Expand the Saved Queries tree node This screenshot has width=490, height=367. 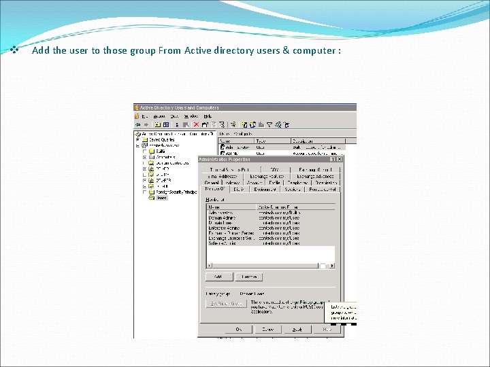pos(137,139)
